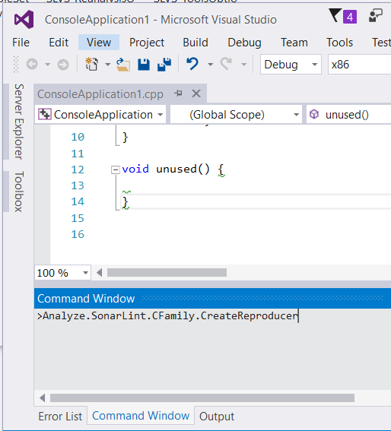
Task: Click the 'unused()' identifier in the code
Action: click(x=183, y=169)
